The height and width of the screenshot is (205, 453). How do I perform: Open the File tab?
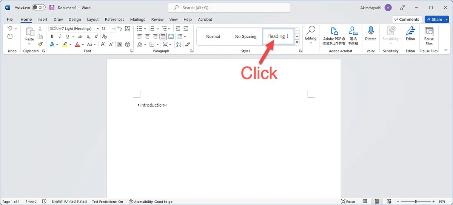pos(10,19)
